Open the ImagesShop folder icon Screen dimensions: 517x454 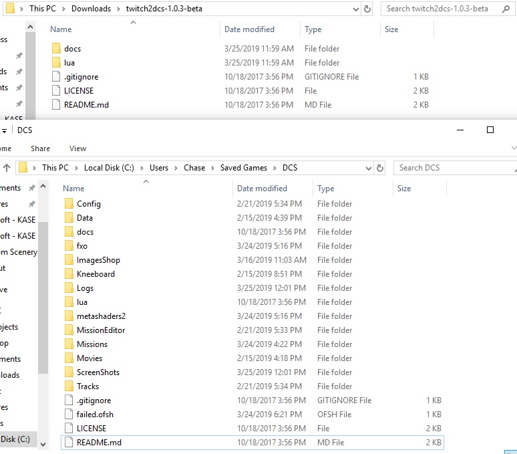coord(69,260)
